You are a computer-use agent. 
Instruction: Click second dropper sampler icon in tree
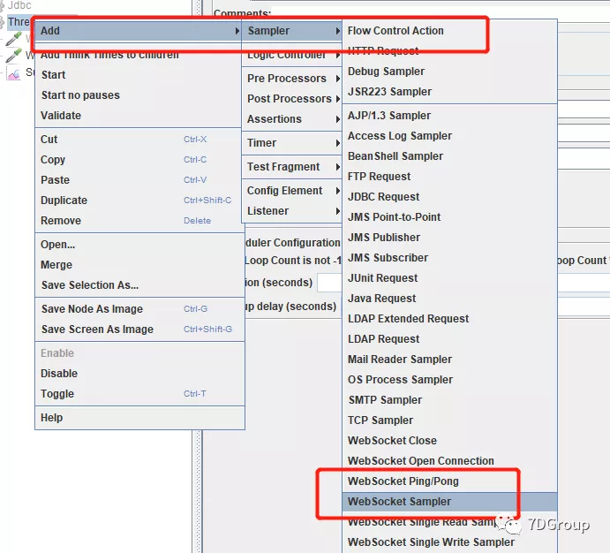click(x=13, y=56)
